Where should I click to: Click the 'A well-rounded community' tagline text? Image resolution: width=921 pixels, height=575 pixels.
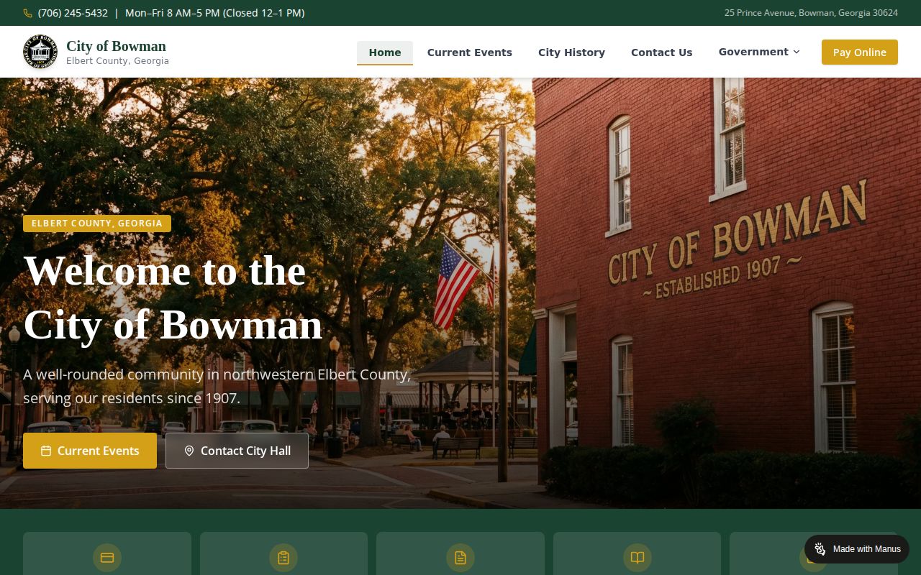[x=217, y=386]
